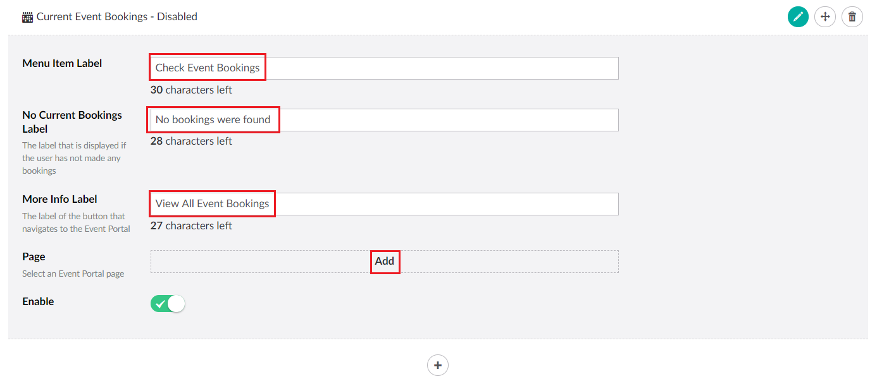Click the calendar icon beside the widget title
Viewport: 877px width, 386px height.
[27, 17]
